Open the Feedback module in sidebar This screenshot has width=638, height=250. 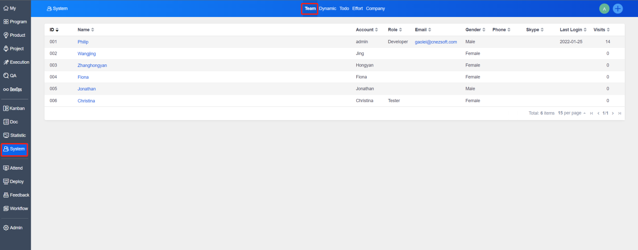[x=15, y=195]
